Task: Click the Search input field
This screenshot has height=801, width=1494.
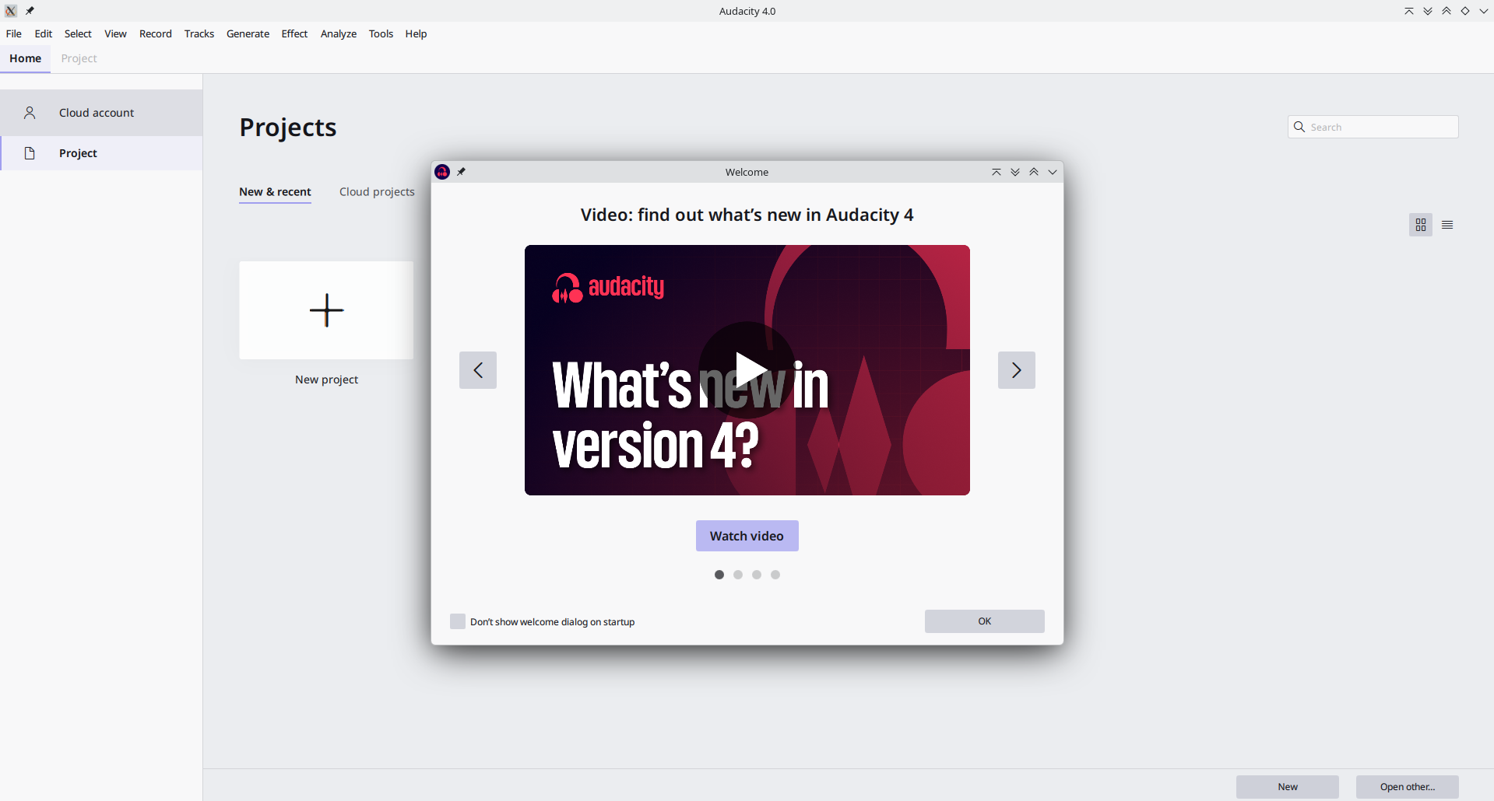Action: click(x=1373, y=127)
